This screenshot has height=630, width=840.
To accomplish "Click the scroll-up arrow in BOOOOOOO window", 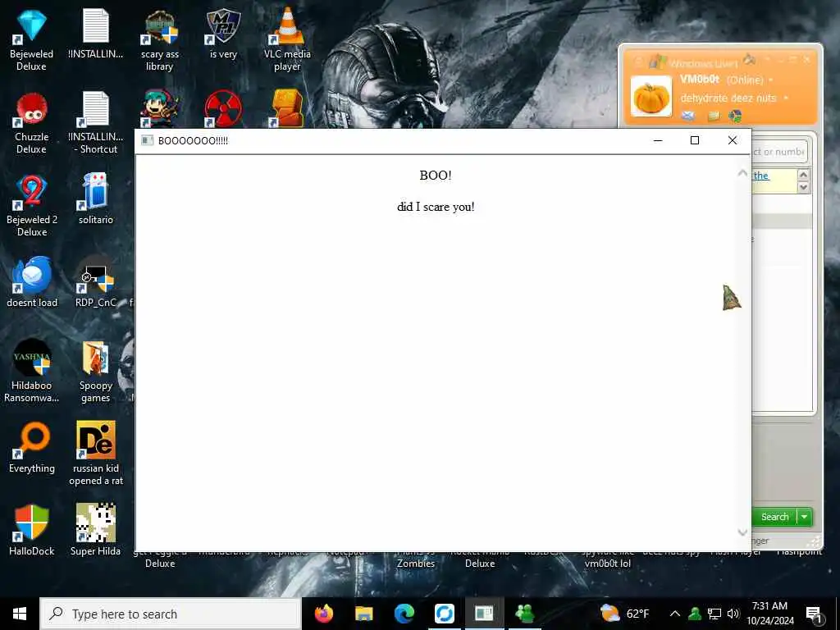I will (x=742, y=173).
